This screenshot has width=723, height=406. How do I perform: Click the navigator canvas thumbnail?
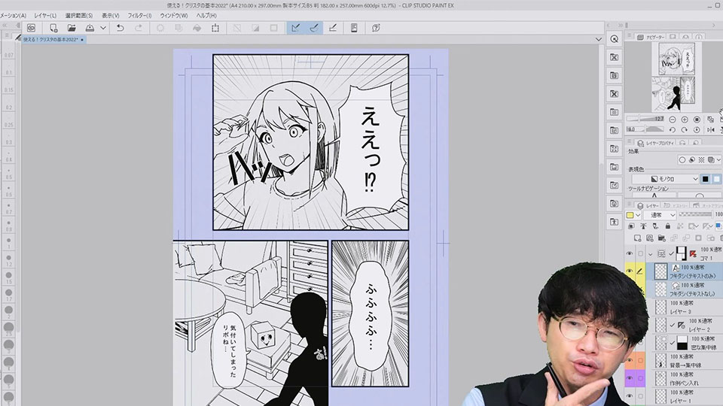pos(676,77)
